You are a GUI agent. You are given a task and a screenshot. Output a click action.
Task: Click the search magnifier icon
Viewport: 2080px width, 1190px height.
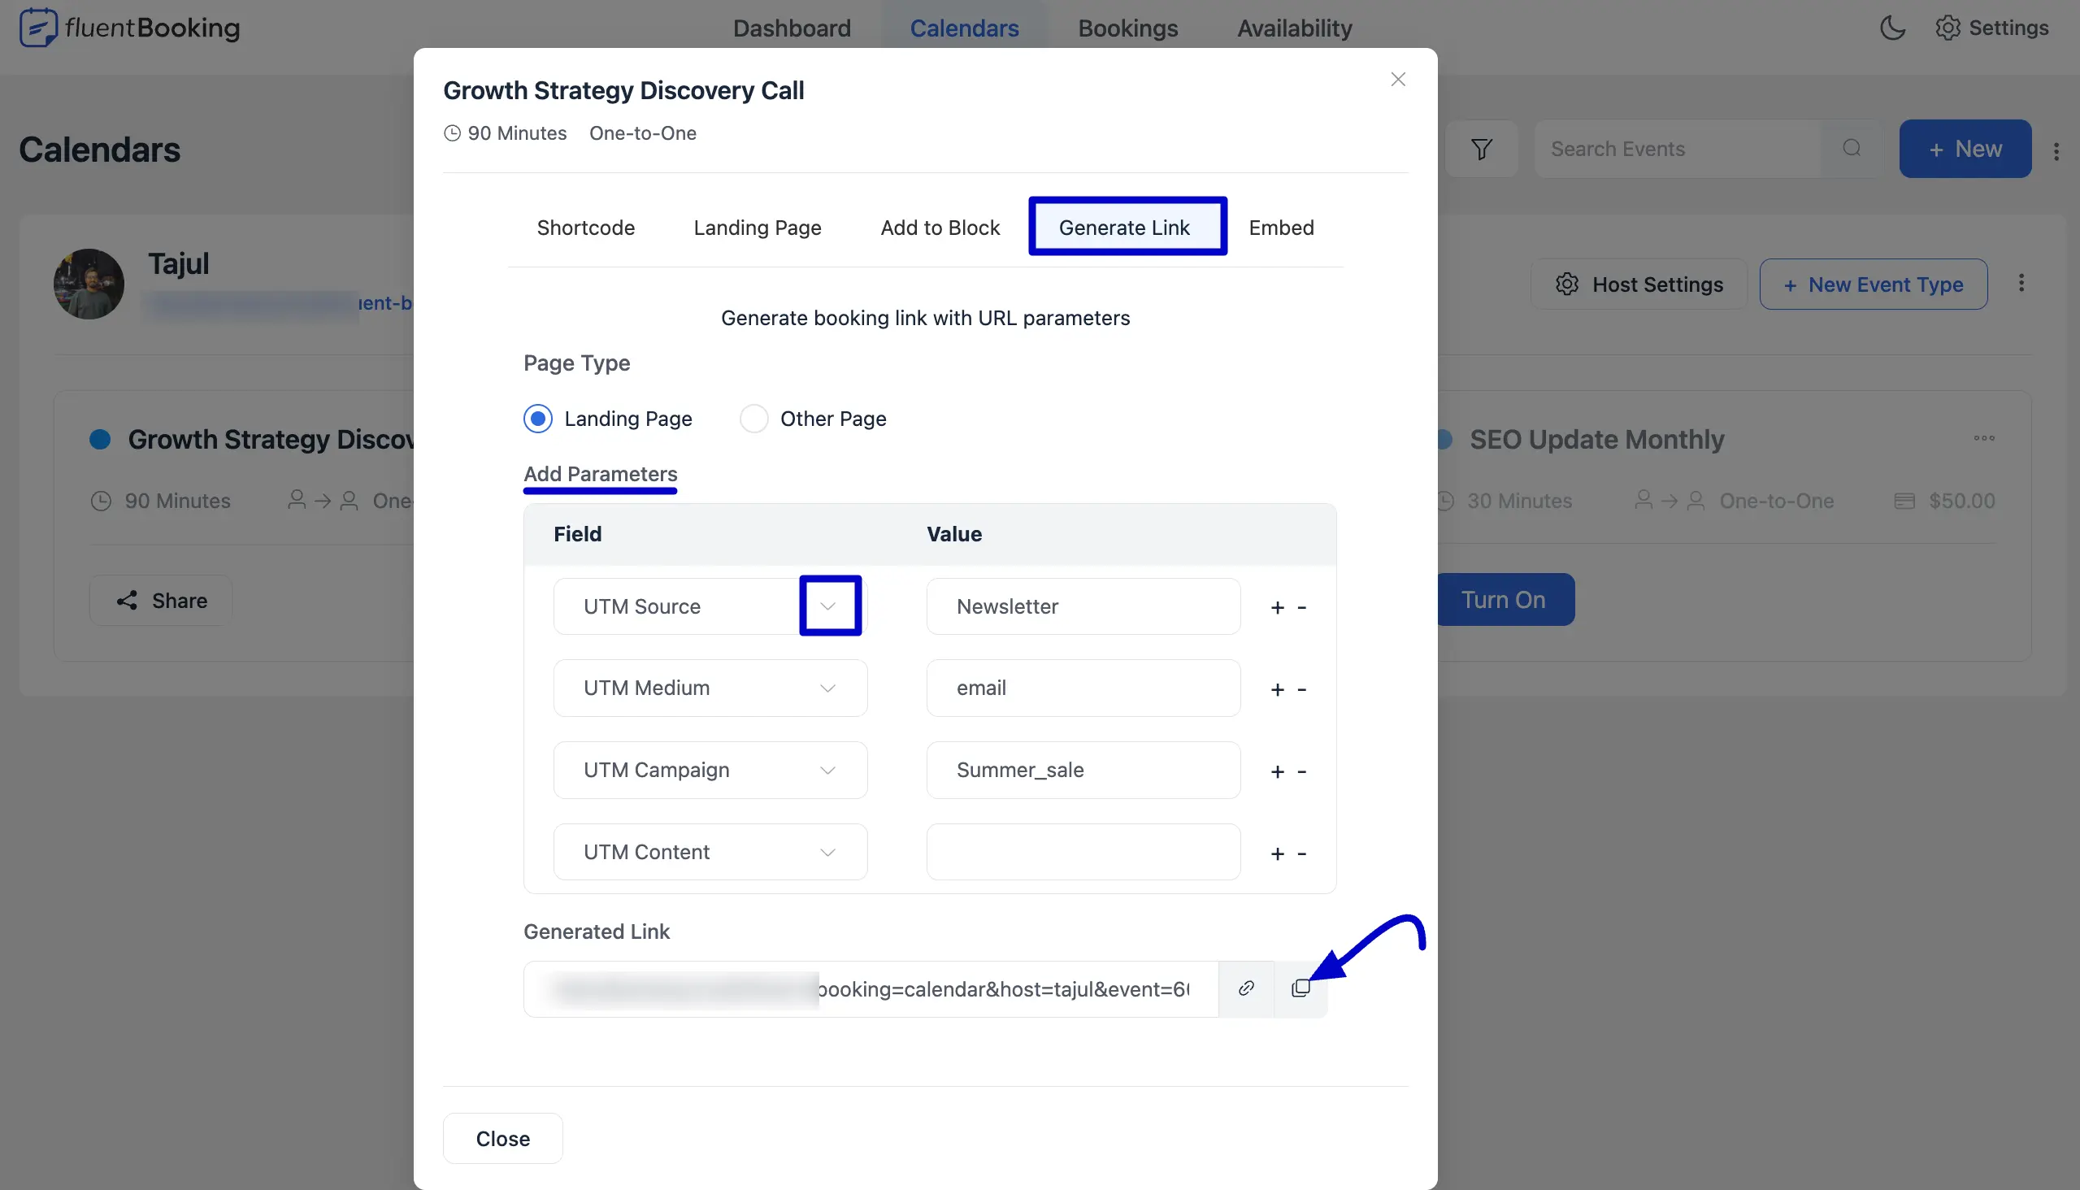[1851, 148]
